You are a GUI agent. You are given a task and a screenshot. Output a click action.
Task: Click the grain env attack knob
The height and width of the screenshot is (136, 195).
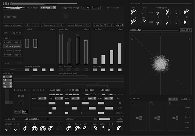pos(8,129)
